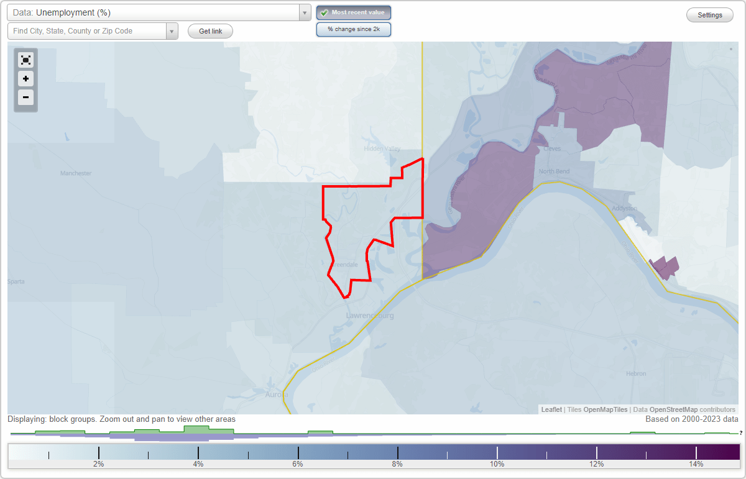Click the 8% mark on the color legend
Screen dimensions: 746x479
tap(397, 453)
